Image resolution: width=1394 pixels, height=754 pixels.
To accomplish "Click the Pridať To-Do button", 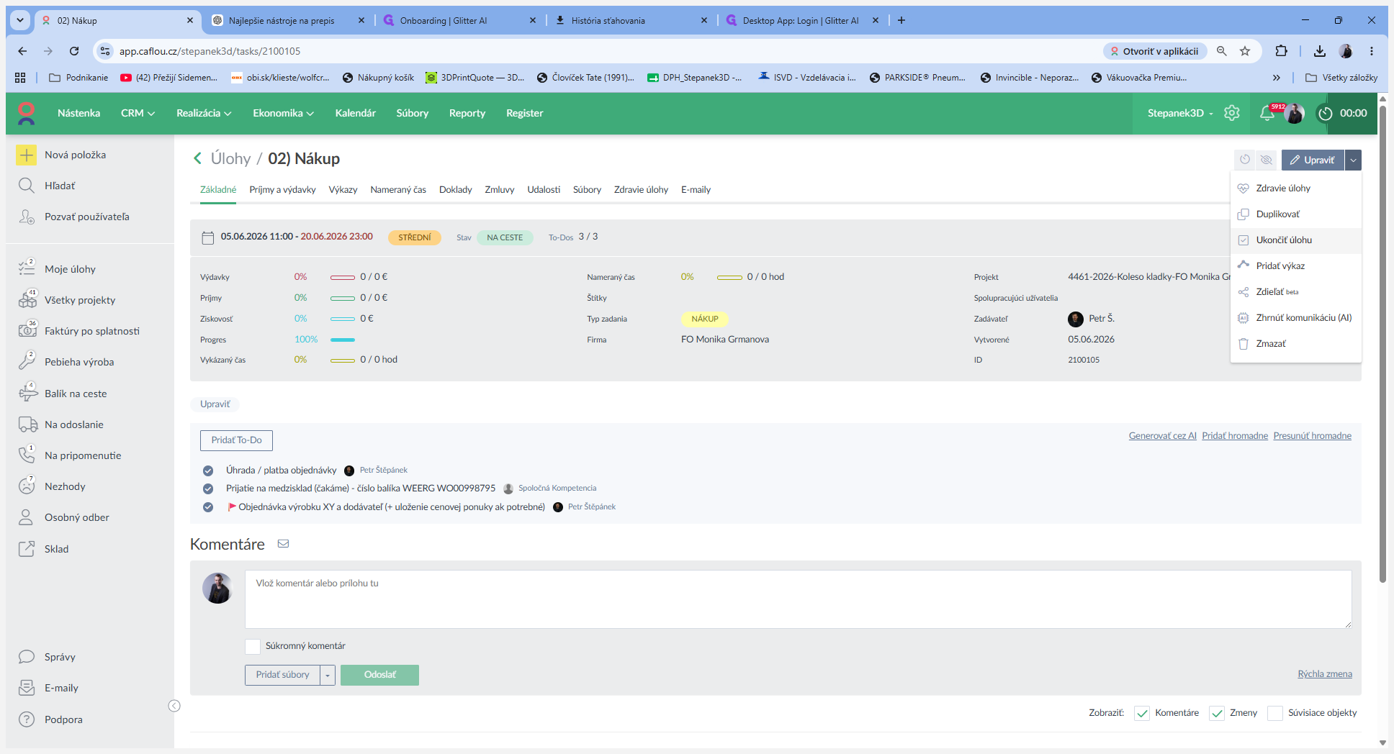I will coord(236,440).
